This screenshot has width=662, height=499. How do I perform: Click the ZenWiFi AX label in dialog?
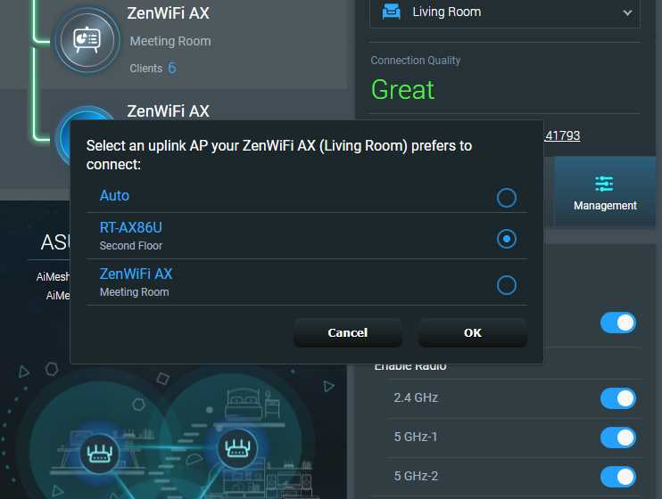[136, 274]
